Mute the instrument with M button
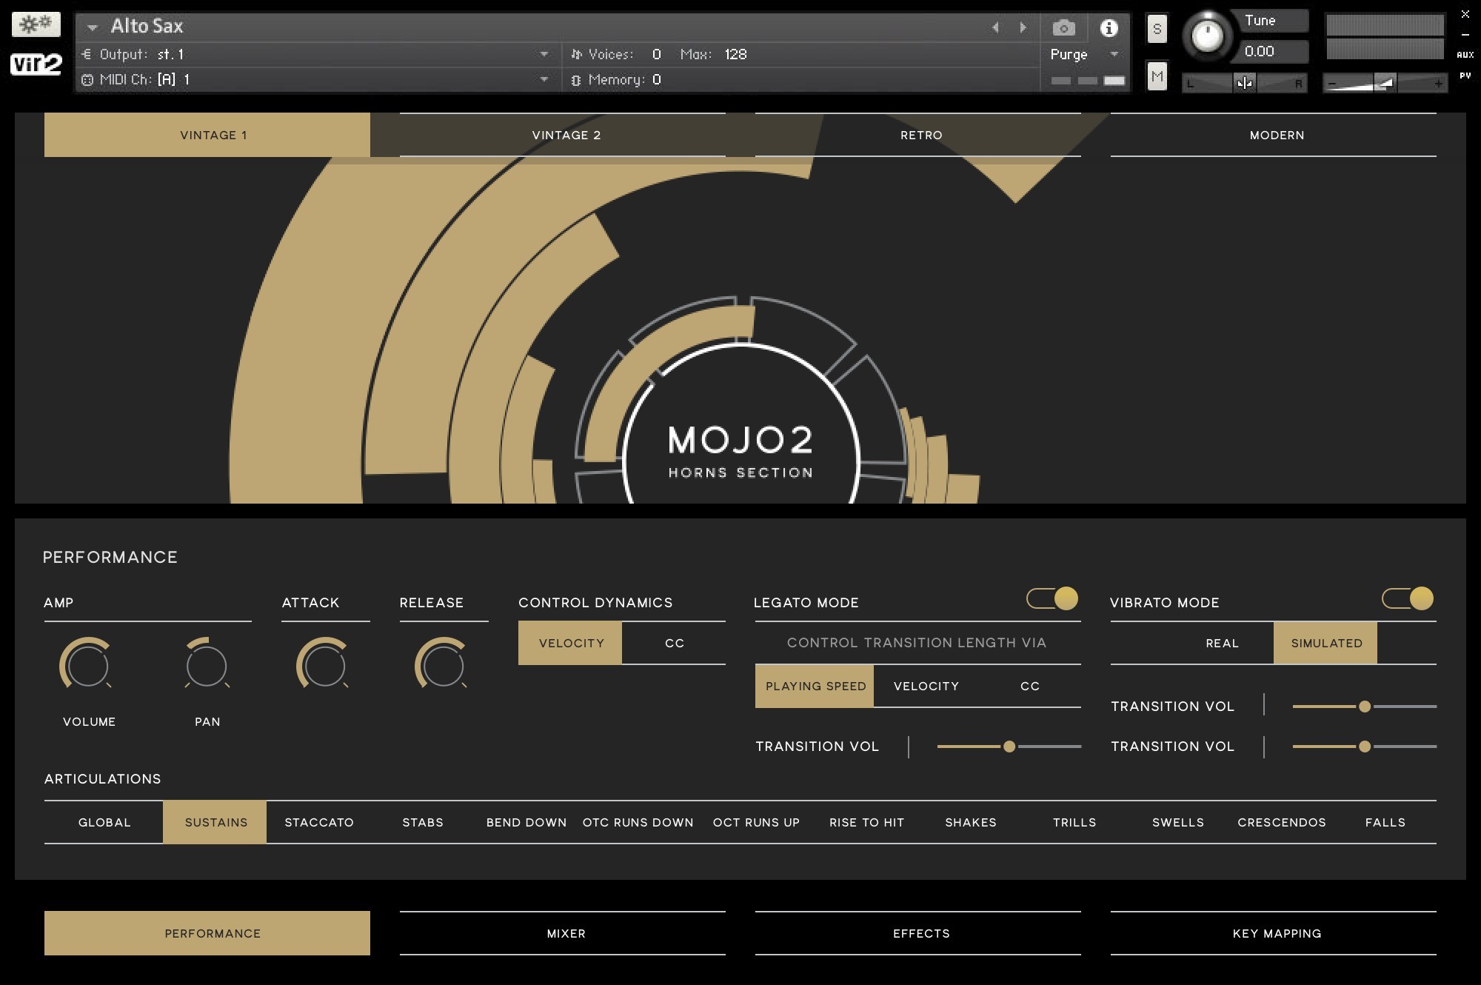 (1157, 76)
